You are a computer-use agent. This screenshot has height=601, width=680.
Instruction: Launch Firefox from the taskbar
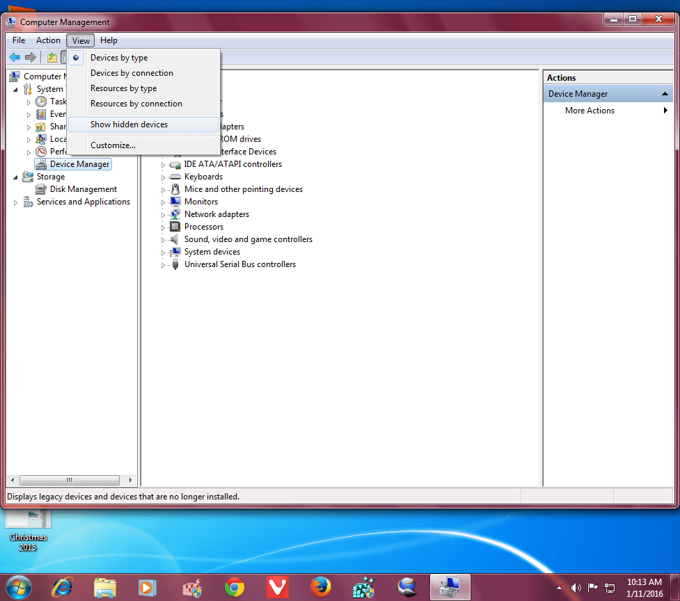(x=320, y=587)
